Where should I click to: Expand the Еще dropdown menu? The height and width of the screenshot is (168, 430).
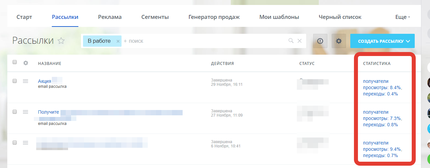[403, 17]
